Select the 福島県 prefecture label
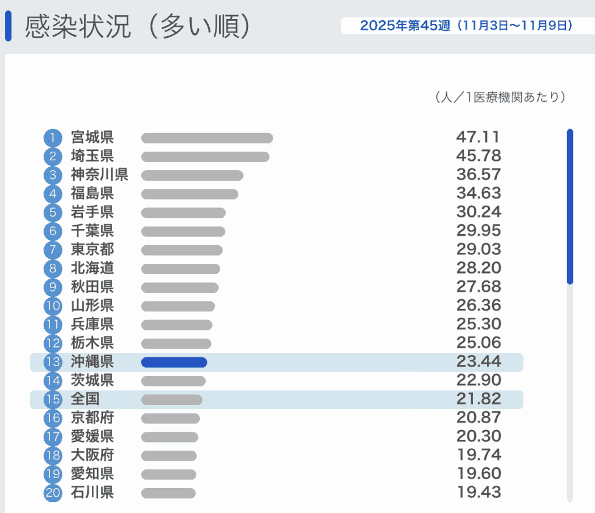 pyautogui.click(x=92, y=193)
